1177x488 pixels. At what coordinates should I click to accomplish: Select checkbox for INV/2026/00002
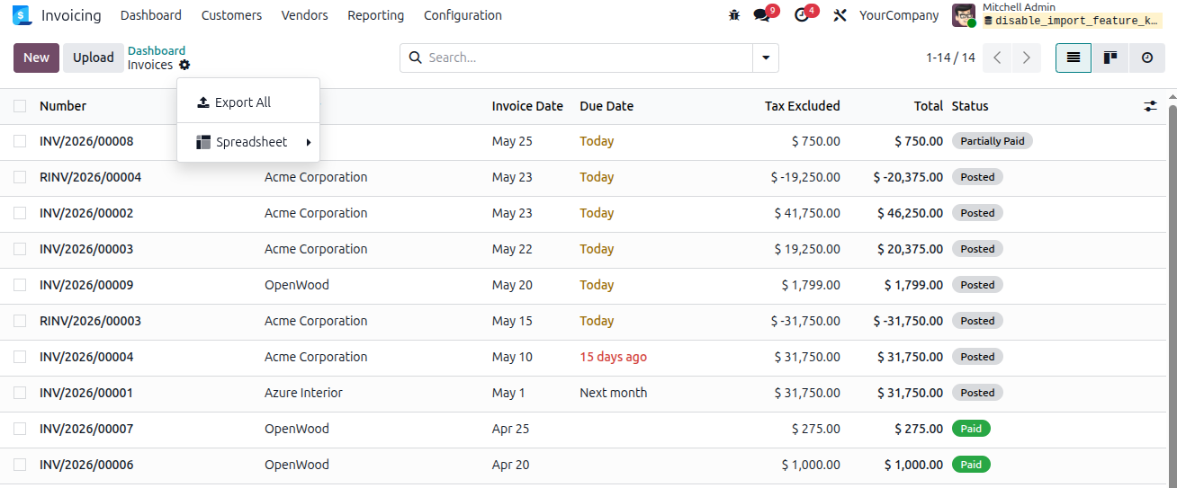coord(20,213)
